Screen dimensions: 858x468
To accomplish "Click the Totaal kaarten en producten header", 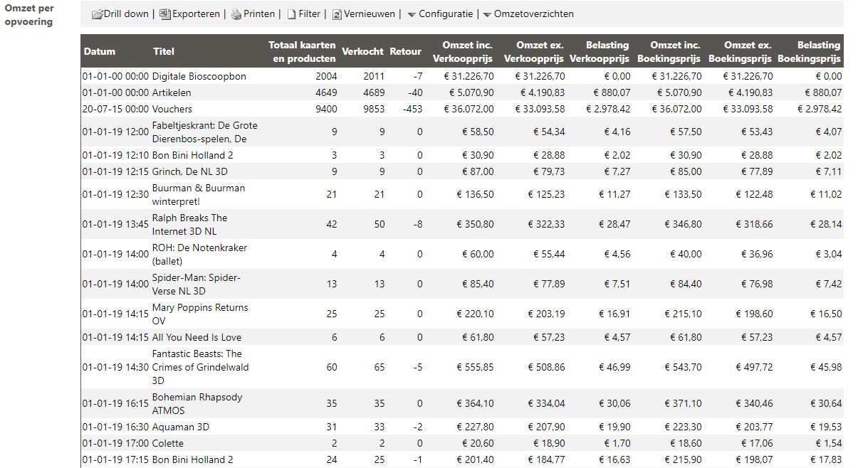I will (x=303, y=51).
